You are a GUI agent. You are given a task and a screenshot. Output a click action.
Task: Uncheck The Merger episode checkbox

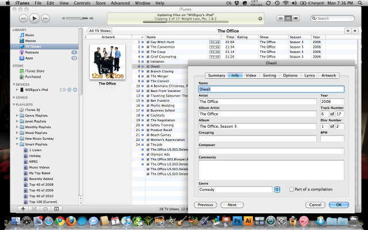coord(148,76)
